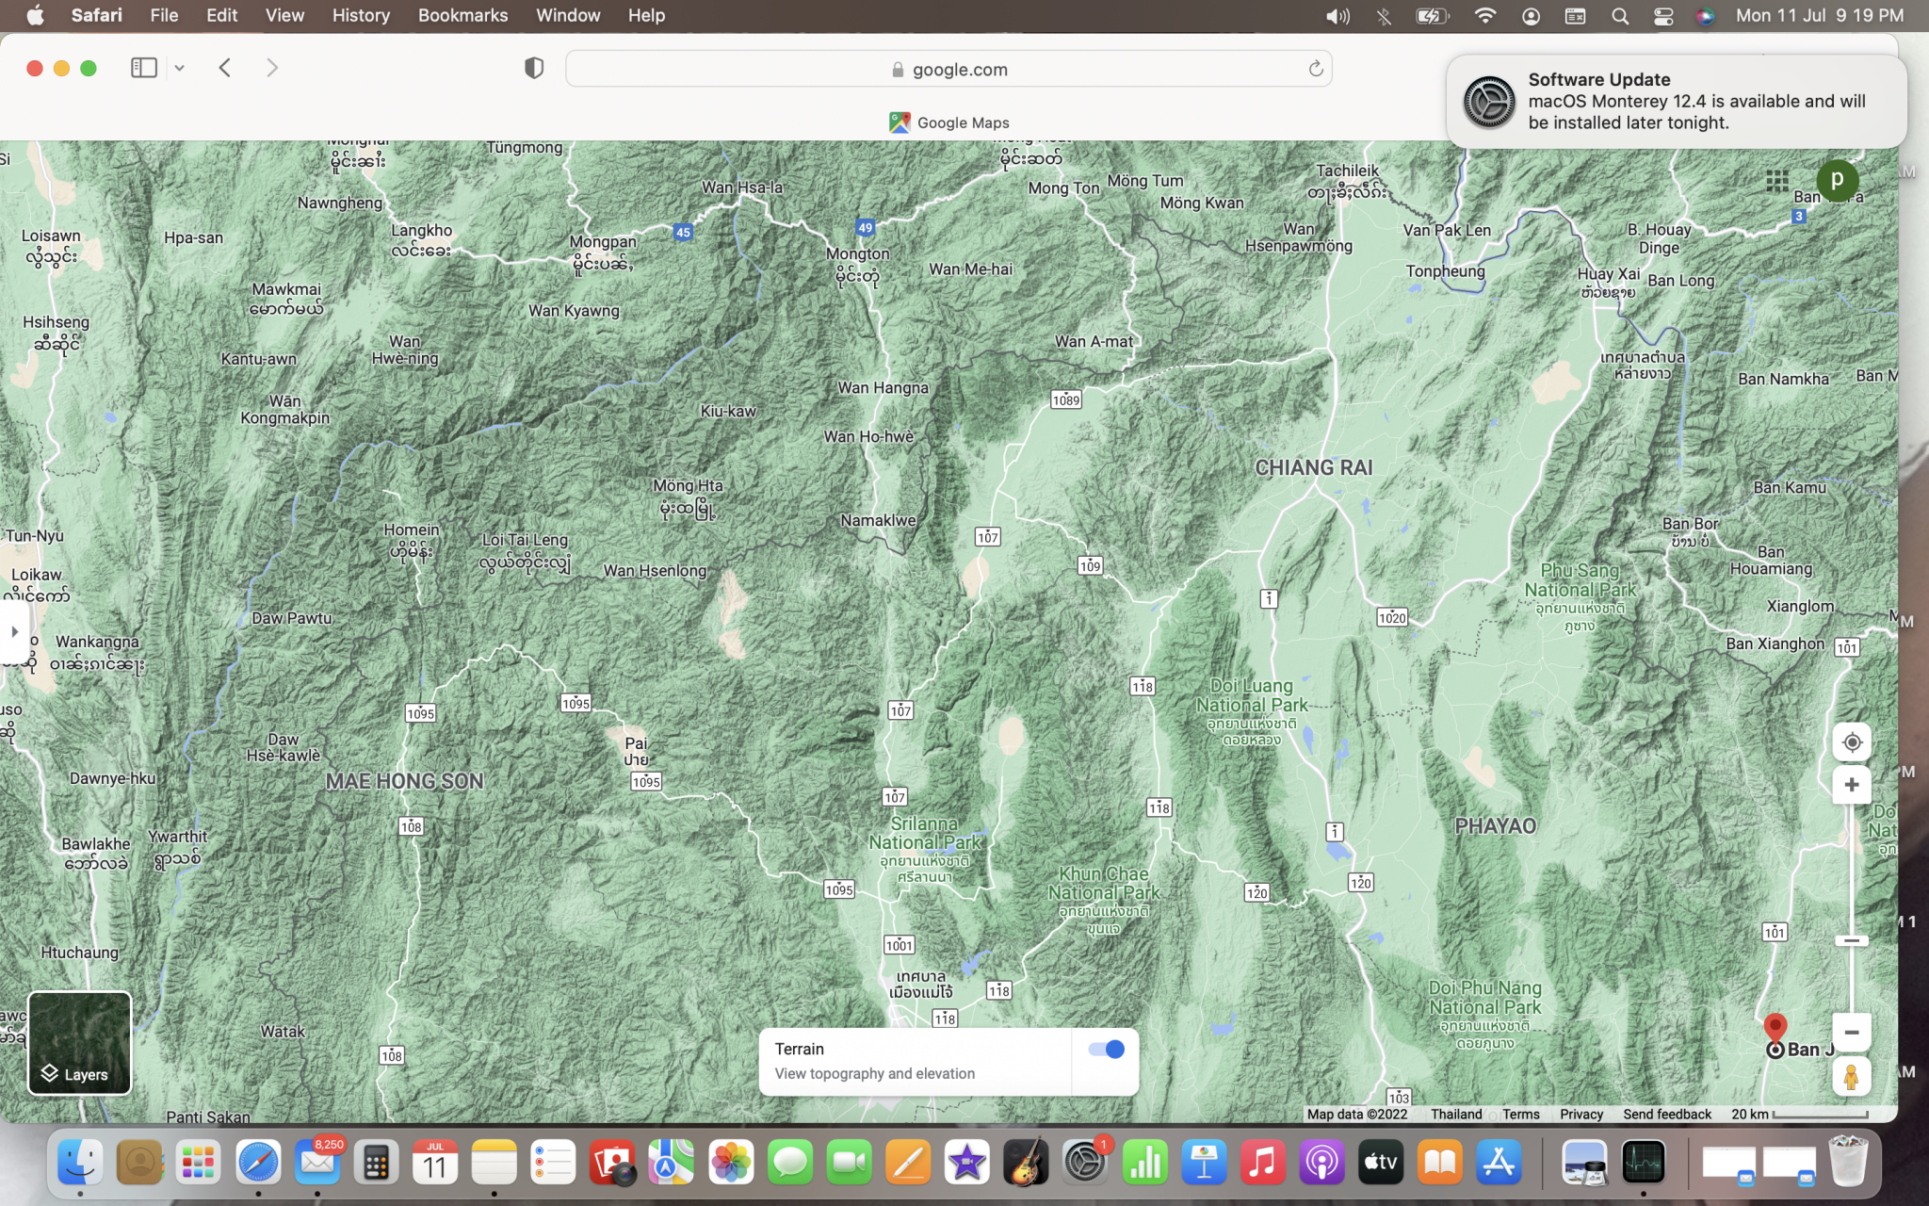This screenshot has height=1206, width=1929.
Task: Click the Show Your Location button
Action: (x=1851, y=742)
